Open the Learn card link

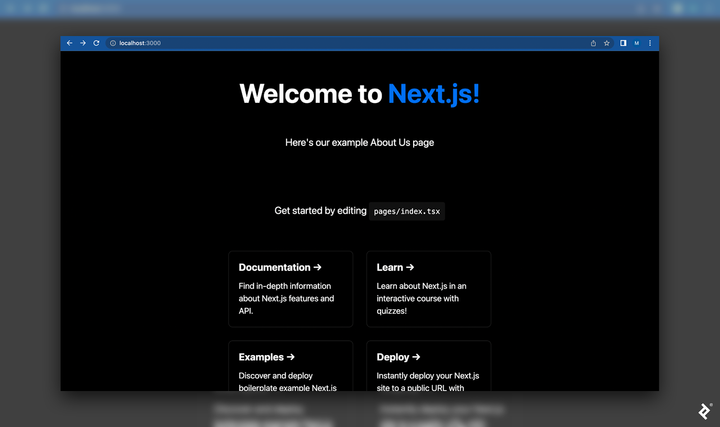pos(428,289)
